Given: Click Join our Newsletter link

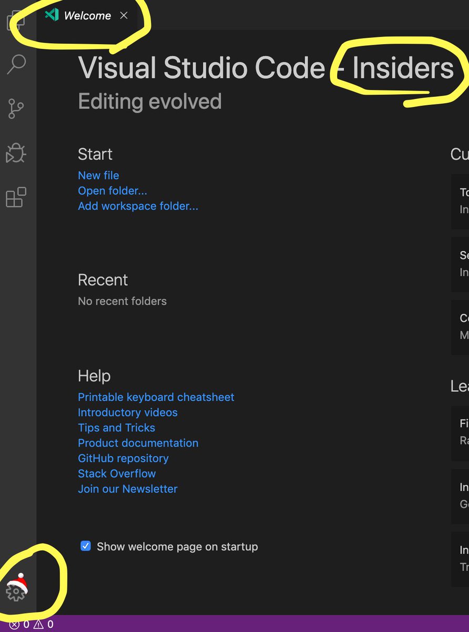Looking at the screenshot, I should pos(128,489).
